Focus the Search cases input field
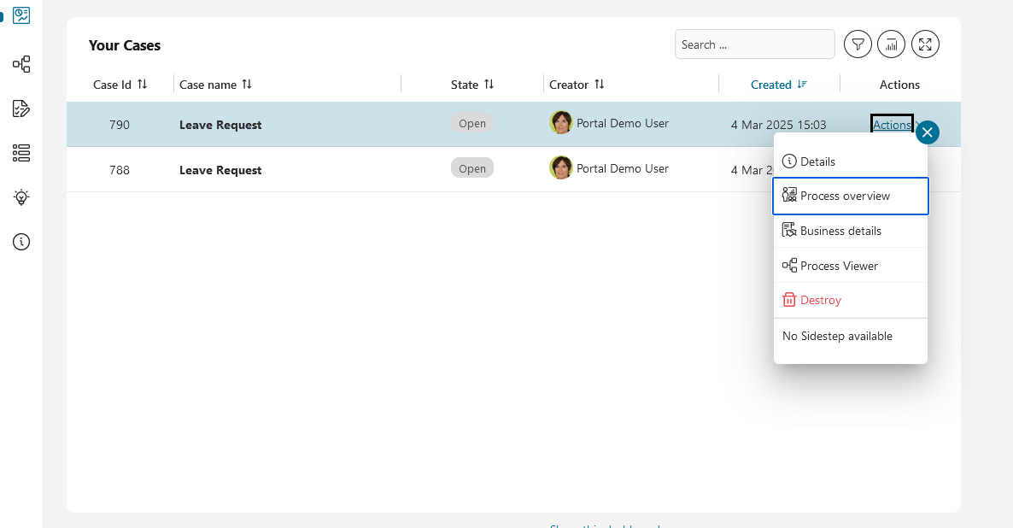This screenshot has width=1013, height=528. [754, 44]
